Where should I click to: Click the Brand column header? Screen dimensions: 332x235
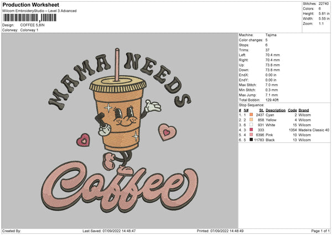(303, 110)
